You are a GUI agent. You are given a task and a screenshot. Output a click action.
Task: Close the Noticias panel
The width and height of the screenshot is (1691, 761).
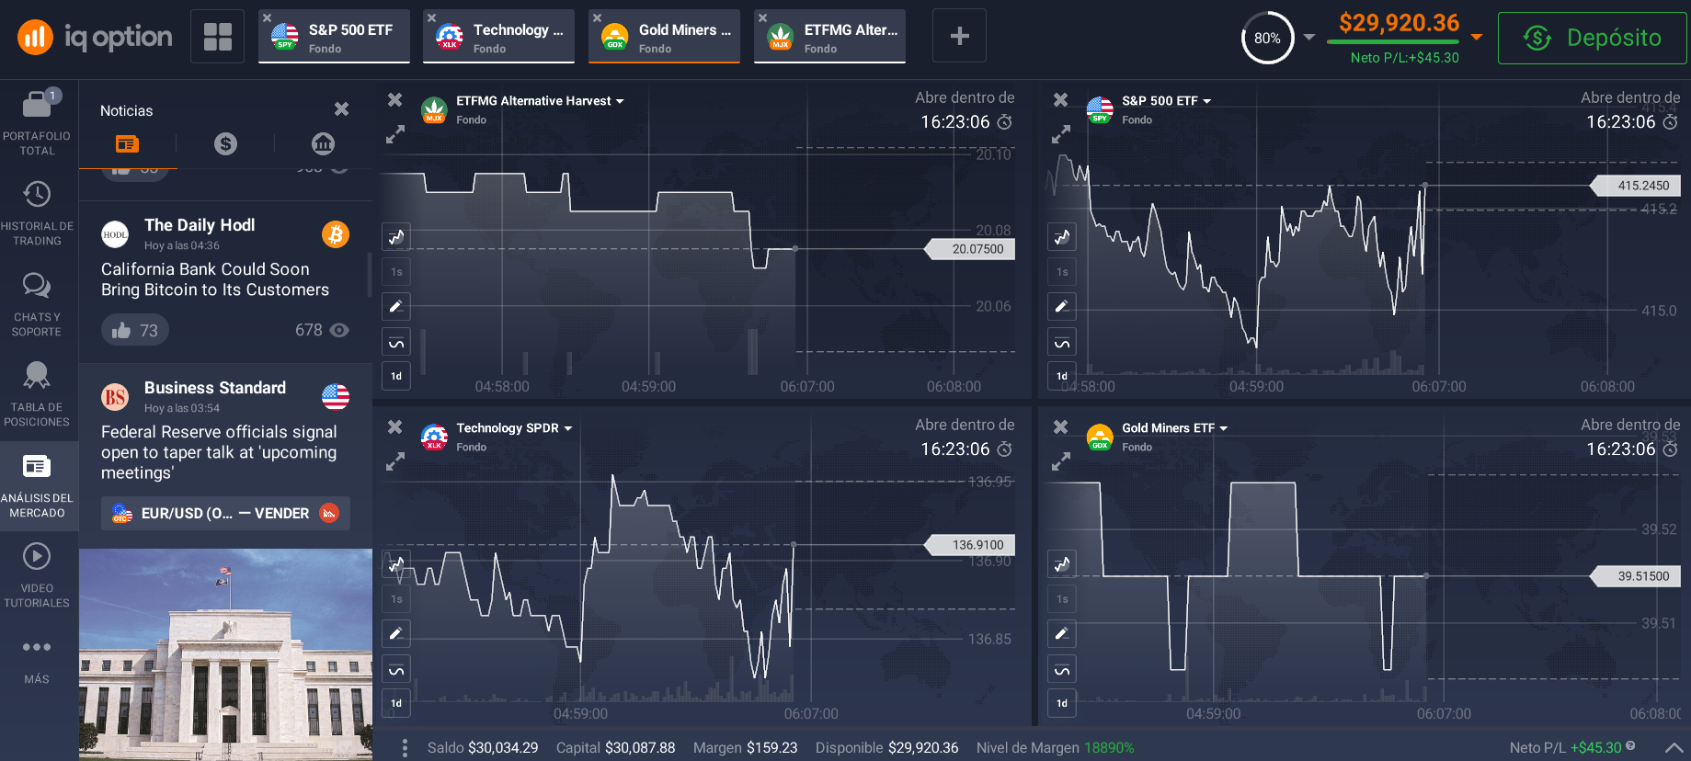341,109
